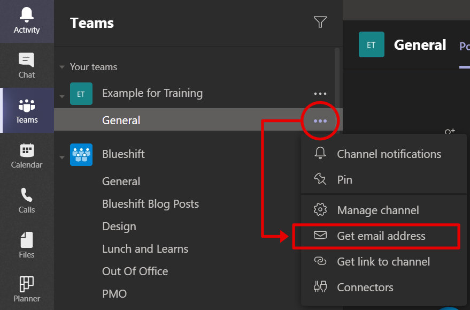This screenshot has width=470, height=310.
Task: Click the pin icon in context menu
Action: (320, 179)
